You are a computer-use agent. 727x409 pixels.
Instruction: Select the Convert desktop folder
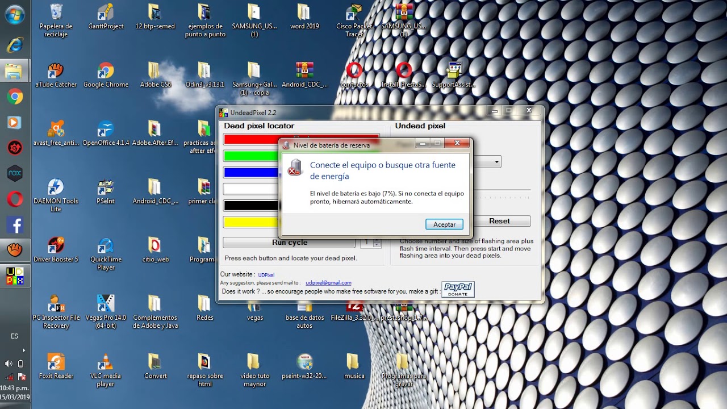click(155, 366)
